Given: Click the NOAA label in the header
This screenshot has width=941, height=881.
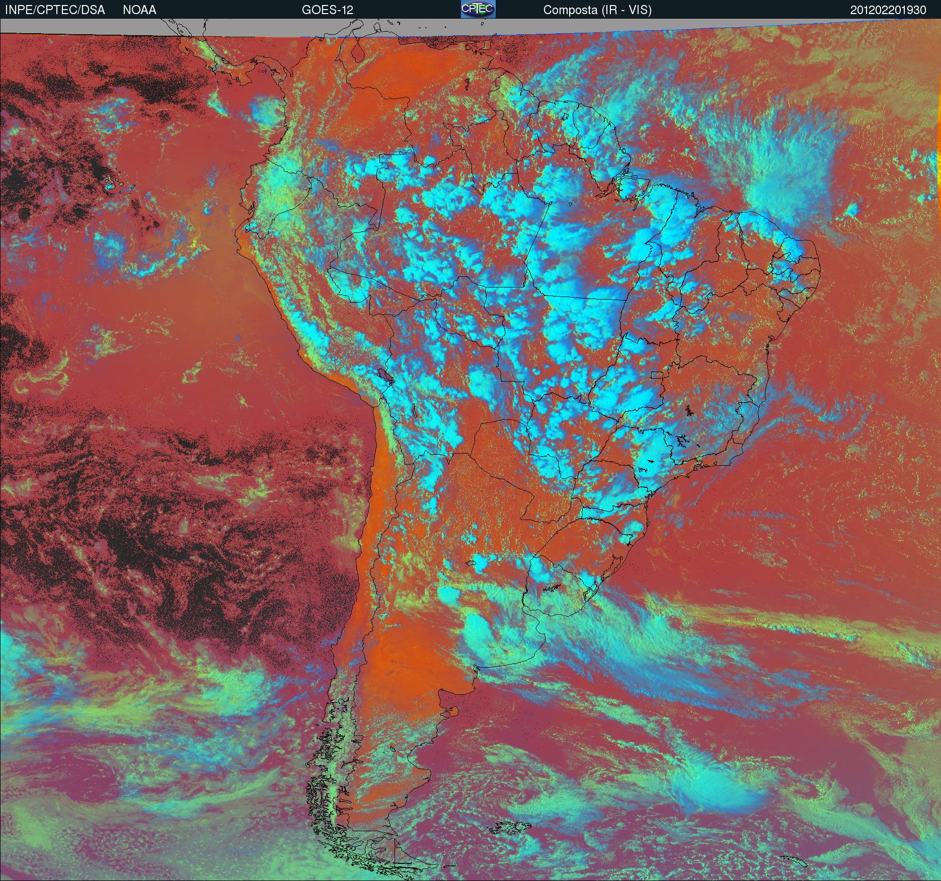Looking at the screenshot, I should pos(139,10).
